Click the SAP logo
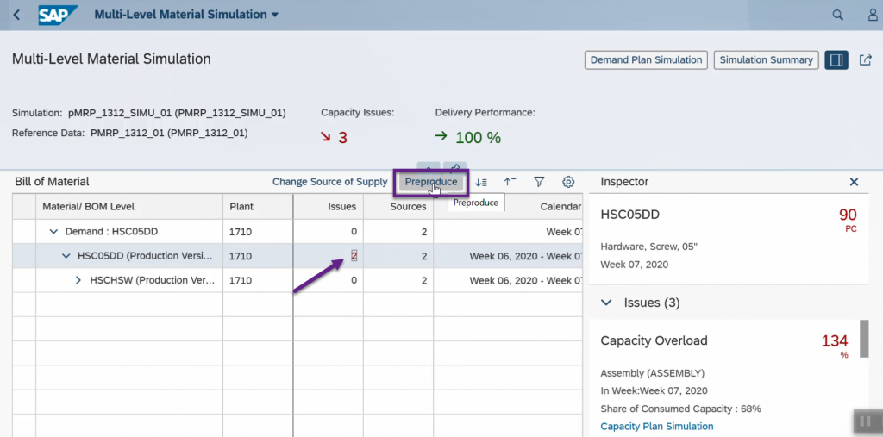This screenshot has height=437, width=883. pos(58,15)
